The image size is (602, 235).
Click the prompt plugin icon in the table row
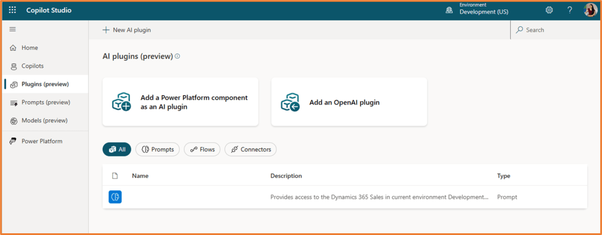point(115,197)
